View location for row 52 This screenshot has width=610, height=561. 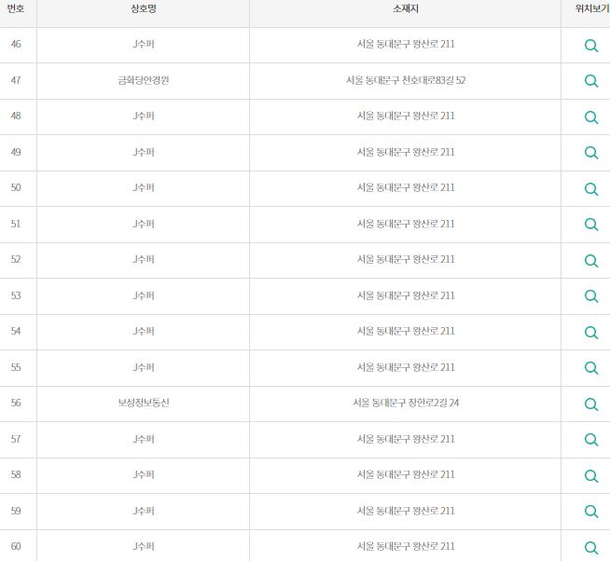click(591, 261)
